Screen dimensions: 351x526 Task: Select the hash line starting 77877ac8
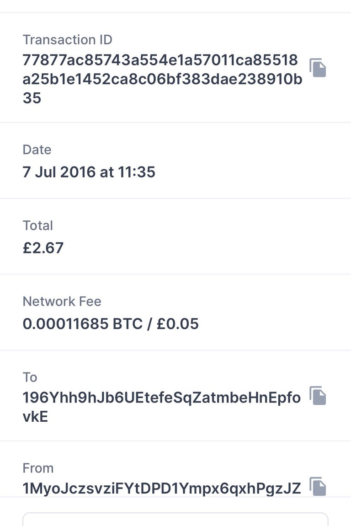[160, 60]
